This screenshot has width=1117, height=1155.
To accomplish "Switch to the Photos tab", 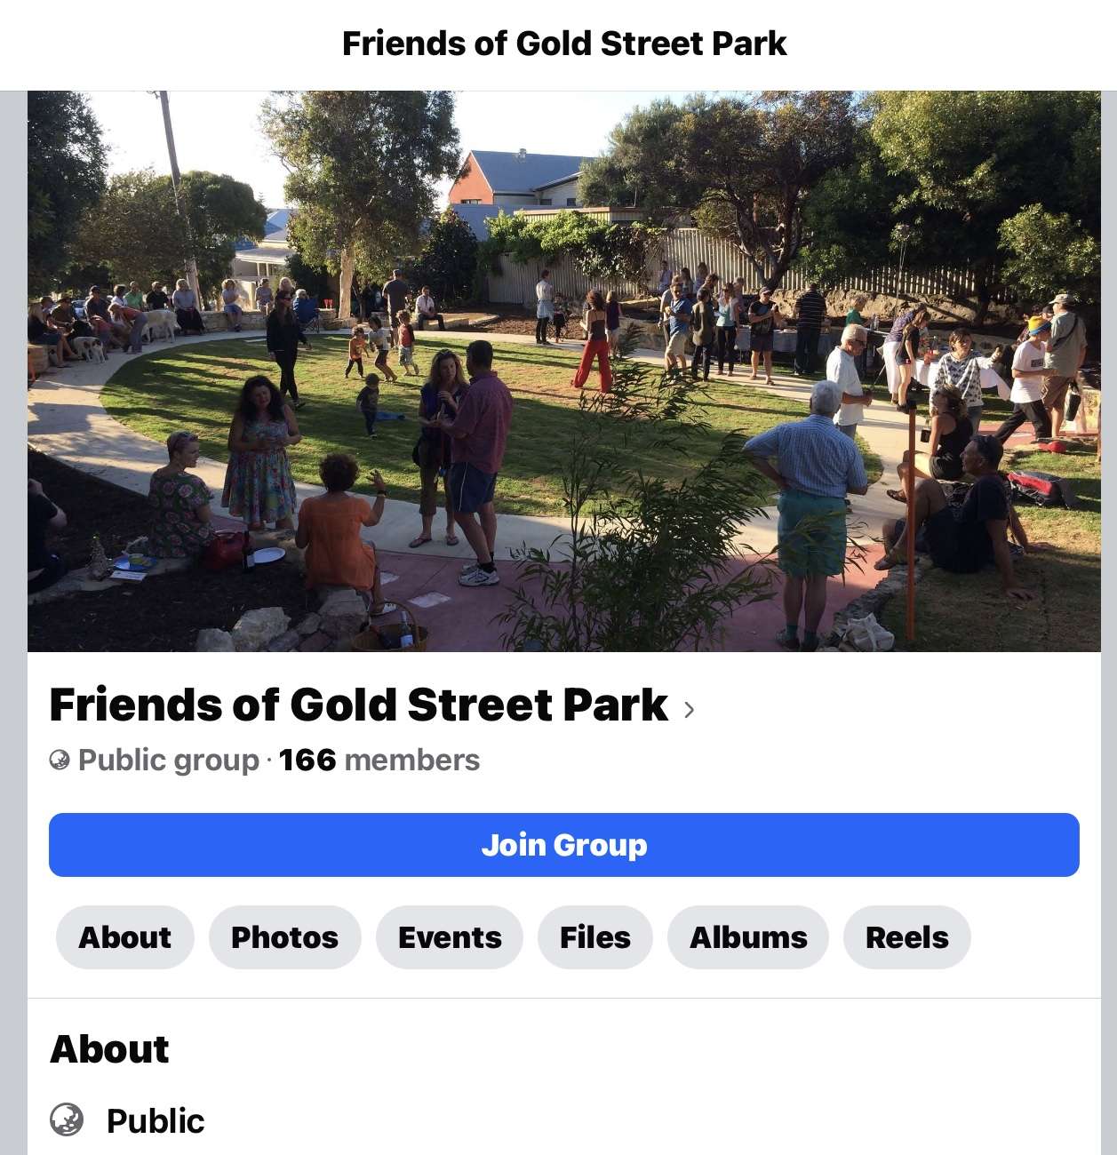I will coord(284,937).
